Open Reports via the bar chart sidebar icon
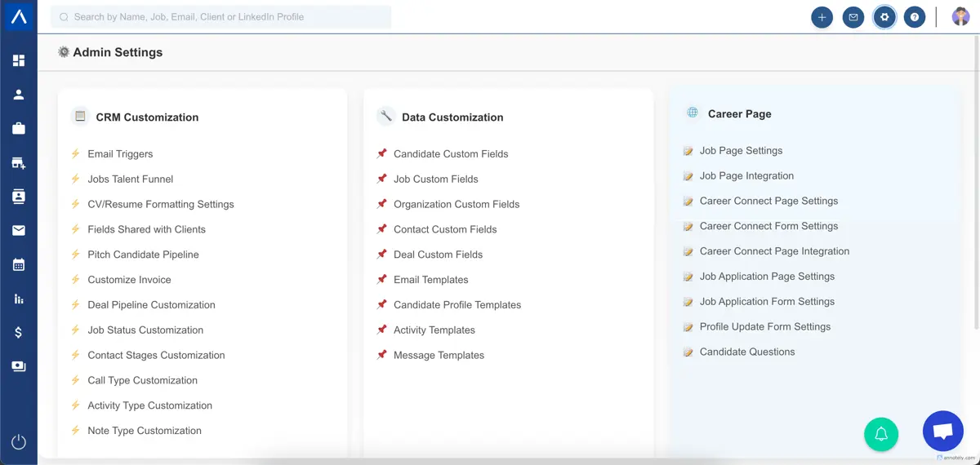The width and height of the screenshot is (980, 465). [x=18, y=299]
